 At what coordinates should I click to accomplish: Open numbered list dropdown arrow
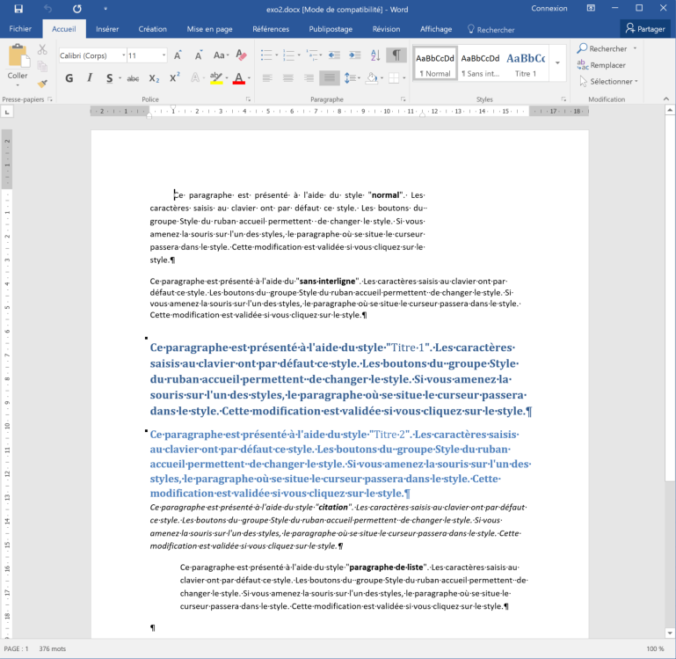tap(299, 55)
